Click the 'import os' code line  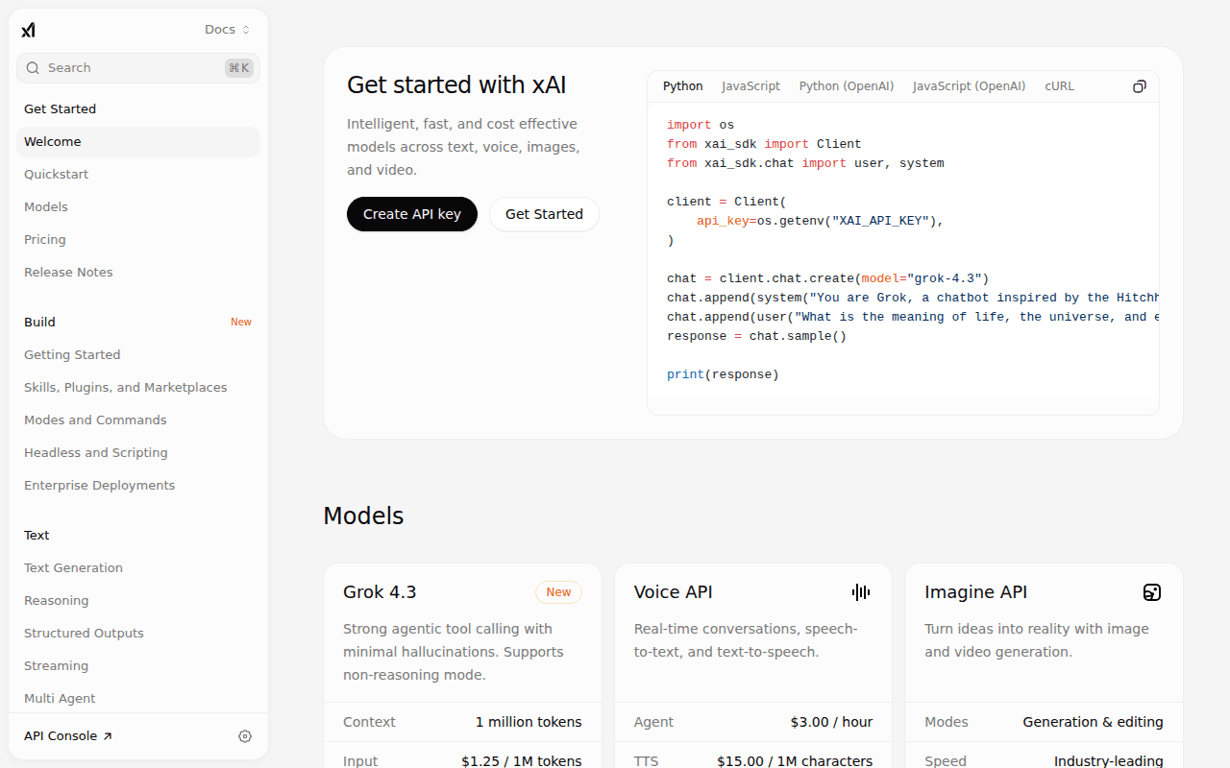(x=701, y=125)
